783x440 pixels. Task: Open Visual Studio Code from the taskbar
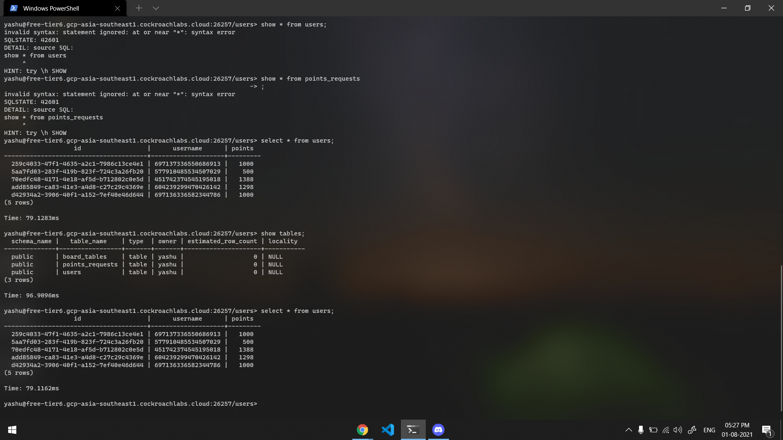387,430
